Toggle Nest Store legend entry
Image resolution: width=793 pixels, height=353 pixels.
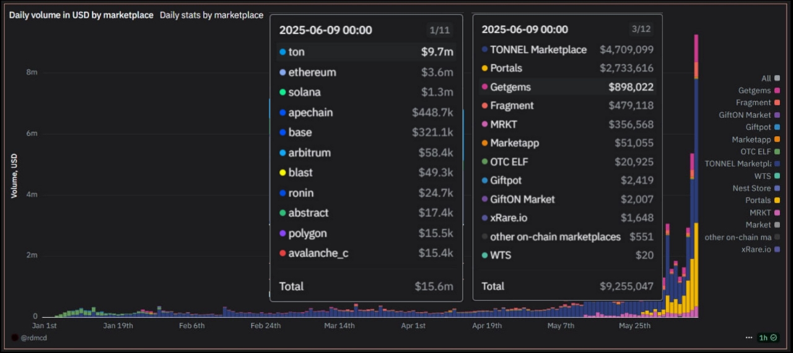pos(756,188)
